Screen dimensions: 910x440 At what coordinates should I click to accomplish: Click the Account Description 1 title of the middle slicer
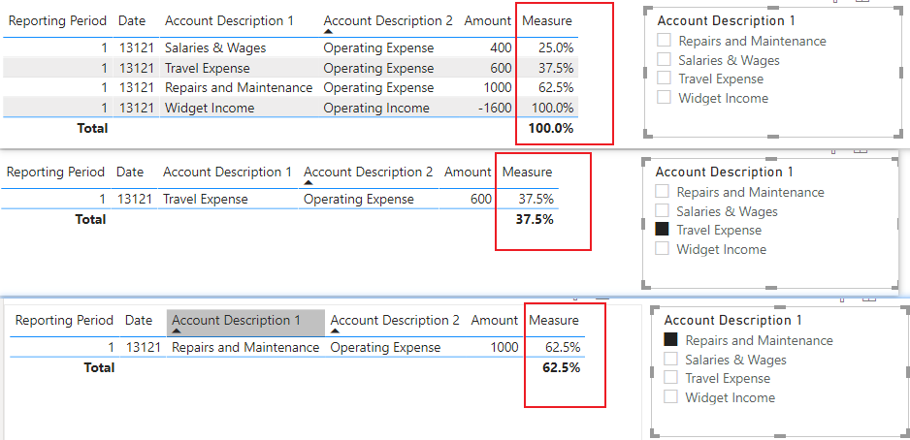(x=725, y=173)
